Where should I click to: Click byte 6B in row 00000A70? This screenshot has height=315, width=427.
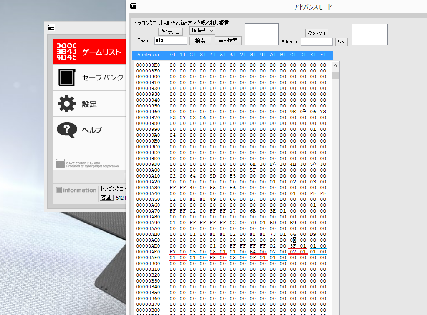coord(253,211)
